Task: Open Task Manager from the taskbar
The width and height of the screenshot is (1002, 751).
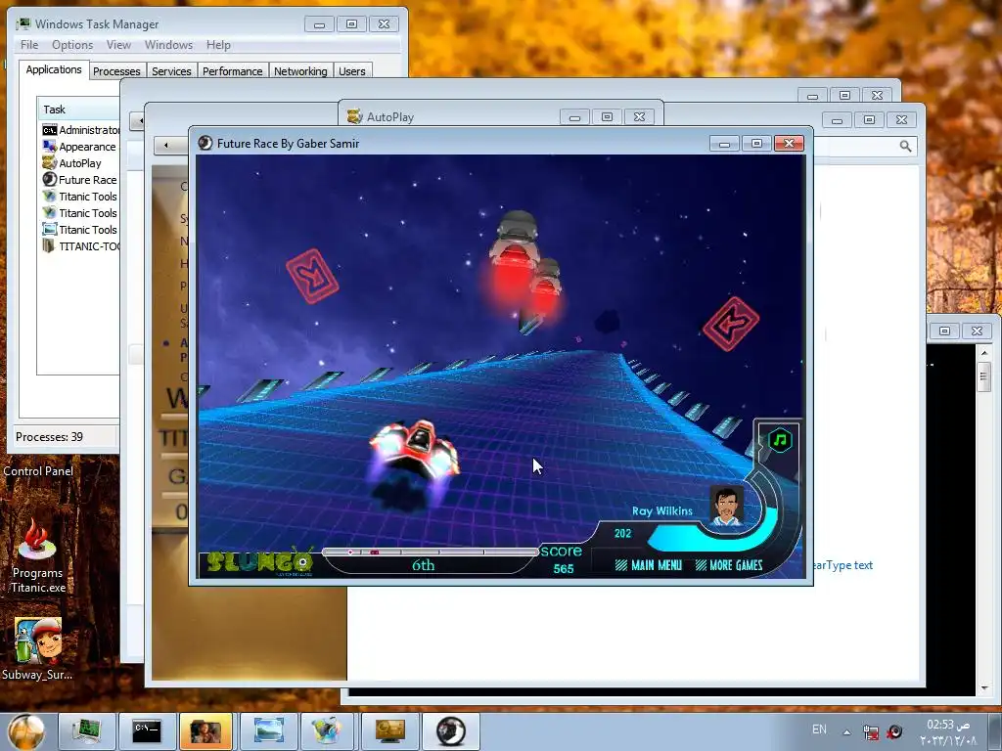Action: (86, 731)
